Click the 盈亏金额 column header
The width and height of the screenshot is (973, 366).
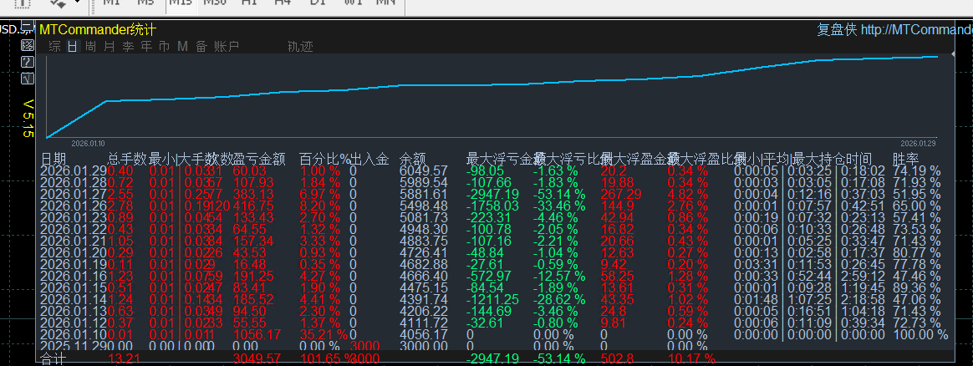click(259, 160)
